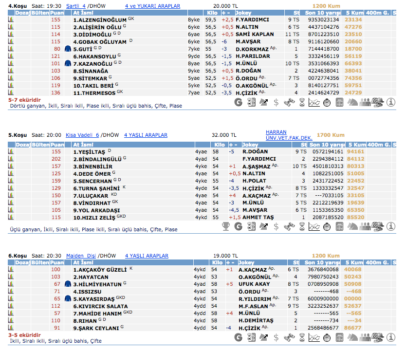Screen dimensions: 406x352
Task: Open the binoculars icon under race 4
Action: [289, 102]
